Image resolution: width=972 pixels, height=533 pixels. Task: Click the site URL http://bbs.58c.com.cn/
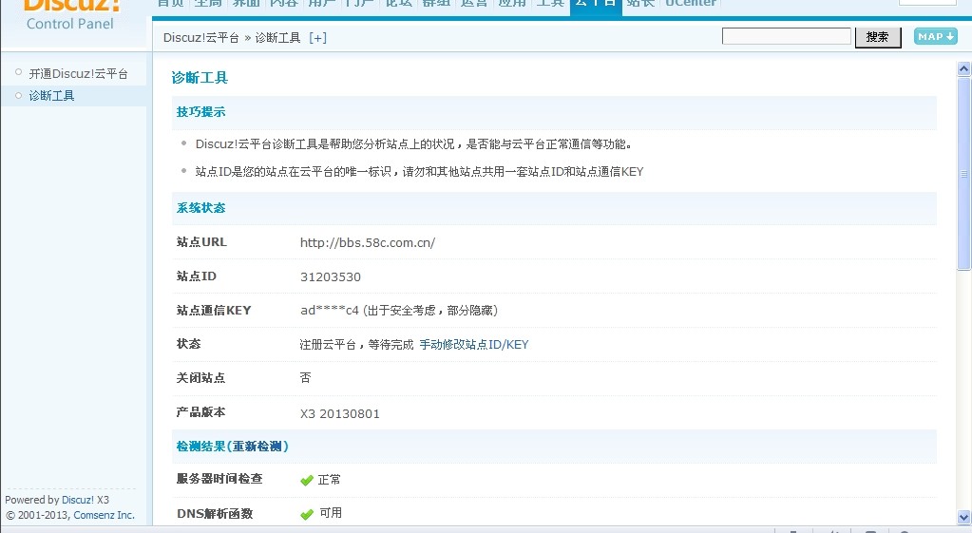pyautogui.click(x=368, y=243)
